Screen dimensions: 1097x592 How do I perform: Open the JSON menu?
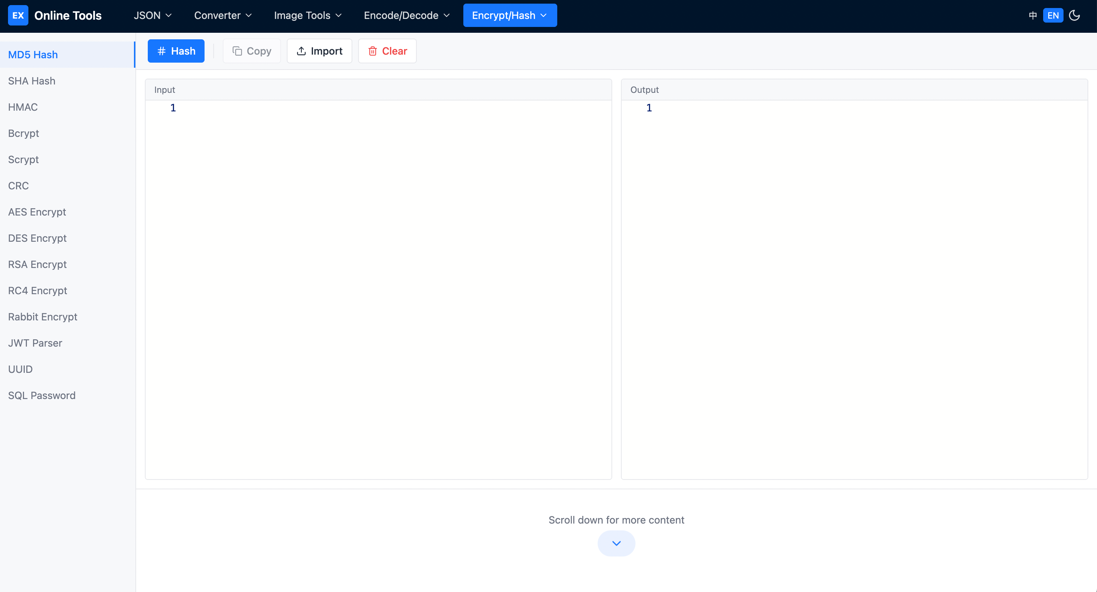click(152, 15)
